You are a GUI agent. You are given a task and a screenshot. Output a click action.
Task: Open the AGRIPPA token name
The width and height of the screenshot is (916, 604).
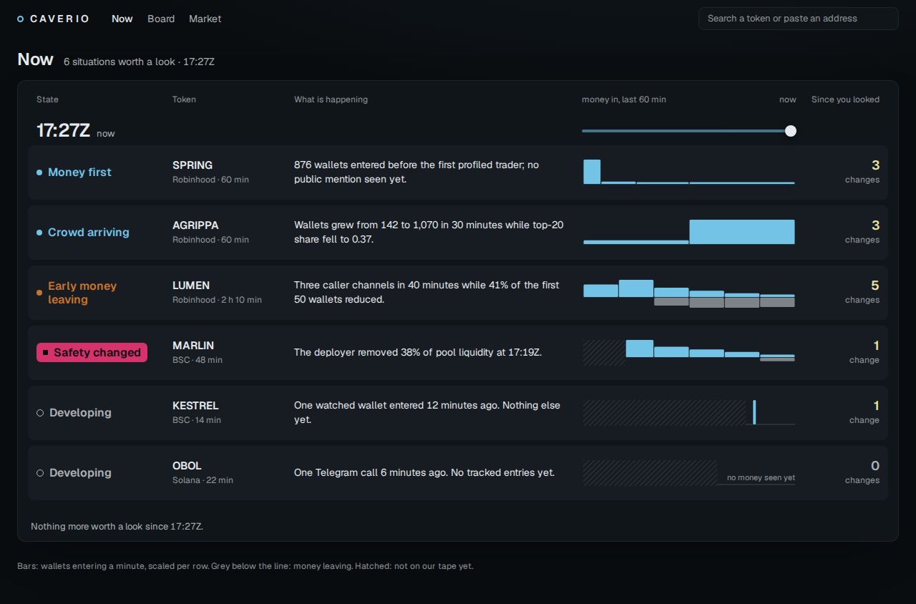point(195,225)
